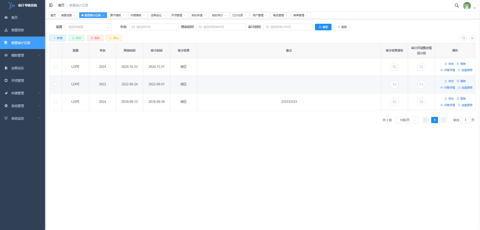Screen dimensions: 480x230
Task: Click the green 修改 toolbar button
Action: click(x=76, y=38)
